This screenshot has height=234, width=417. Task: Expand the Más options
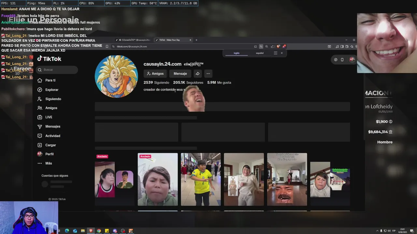click(45, 163)
